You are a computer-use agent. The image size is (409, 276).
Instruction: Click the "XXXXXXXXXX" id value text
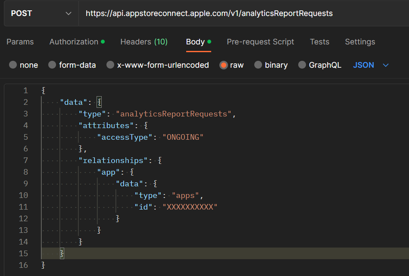pos(190,207)
